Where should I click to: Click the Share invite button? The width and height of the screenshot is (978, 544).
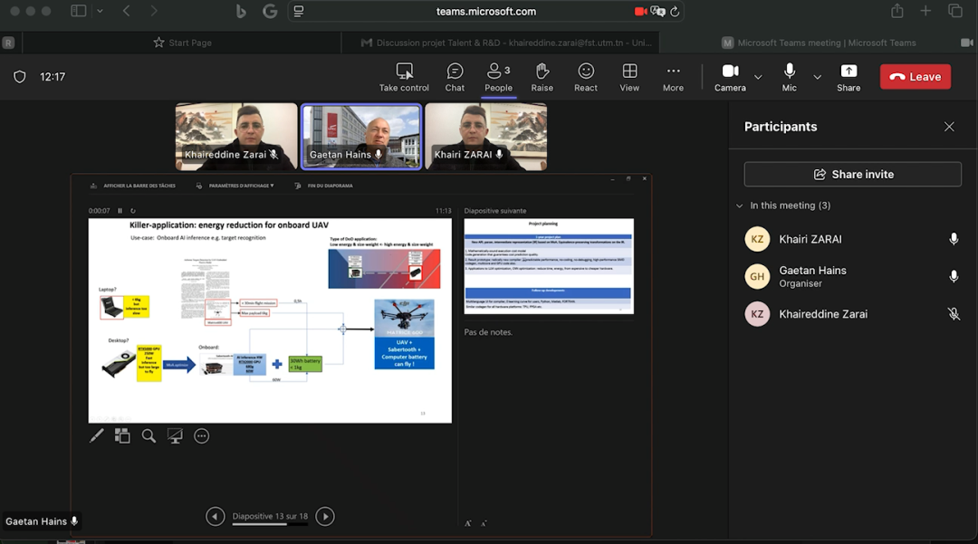click(852, 174)
